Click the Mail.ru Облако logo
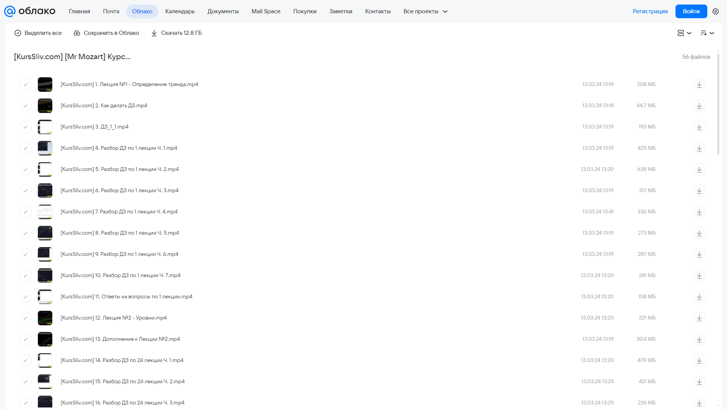The width and height of the screenshot is (727, 409). (30, 11)
